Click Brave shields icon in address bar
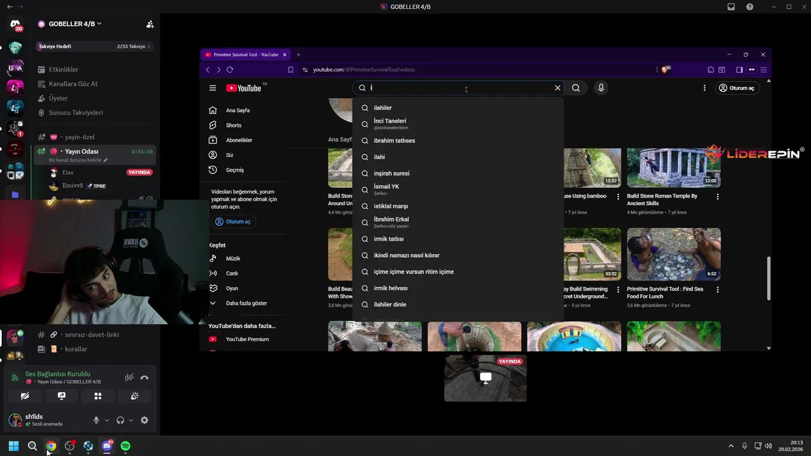This screenshot has height=456, width=811. tap(665, 70)
